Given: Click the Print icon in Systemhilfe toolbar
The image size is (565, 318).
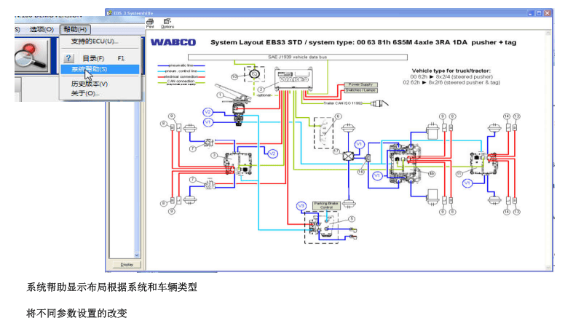Looking at the screenshot, I should pyautogui.click(x=150, y=23).
